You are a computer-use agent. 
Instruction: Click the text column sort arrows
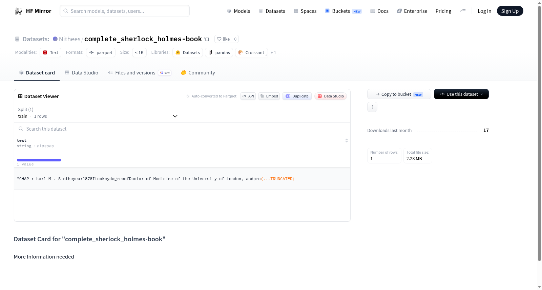(x=347, y=140)
